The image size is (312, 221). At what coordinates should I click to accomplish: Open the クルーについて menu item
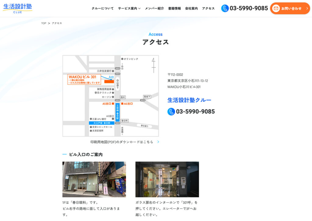click(x=103, y=8)
